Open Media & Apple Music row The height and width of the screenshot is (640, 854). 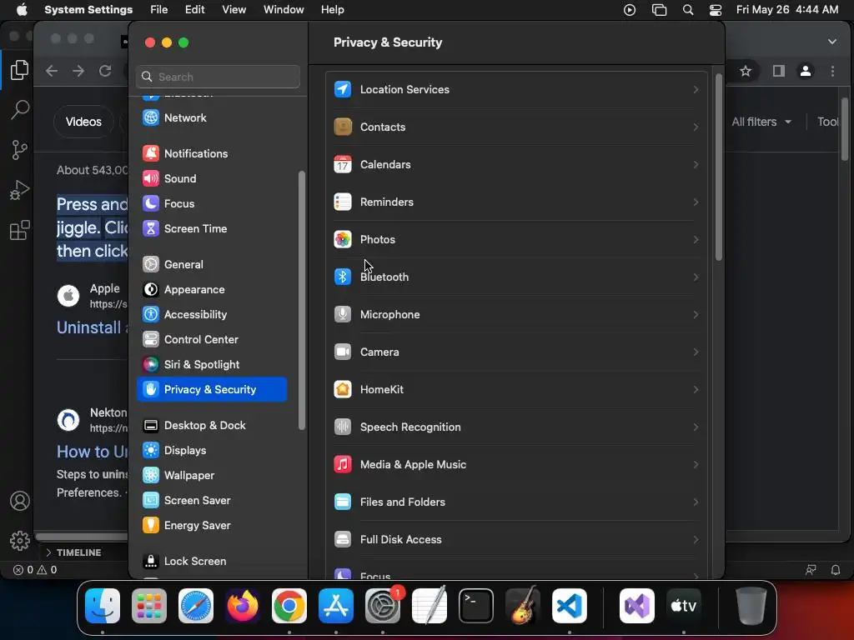[516, 465]
